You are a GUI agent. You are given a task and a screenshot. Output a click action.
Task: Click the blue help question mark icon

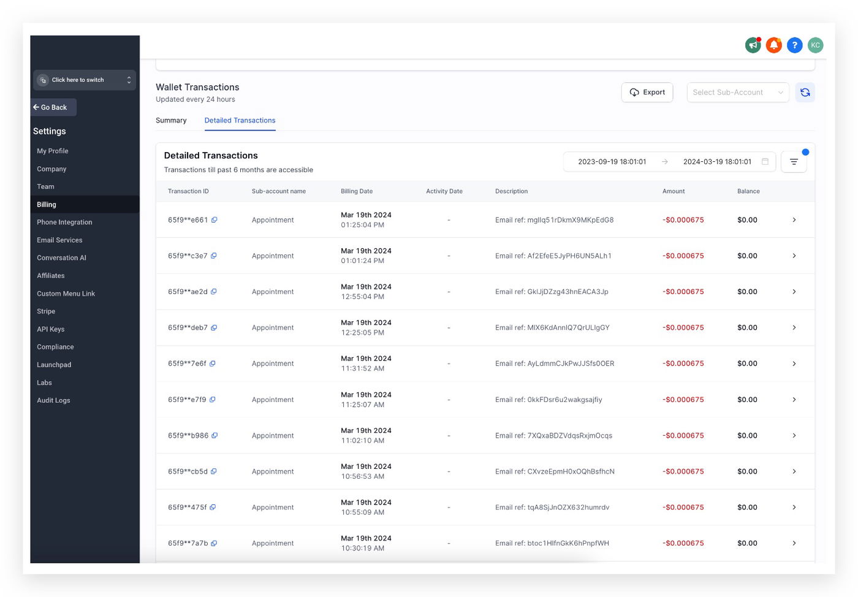[794, 45]
